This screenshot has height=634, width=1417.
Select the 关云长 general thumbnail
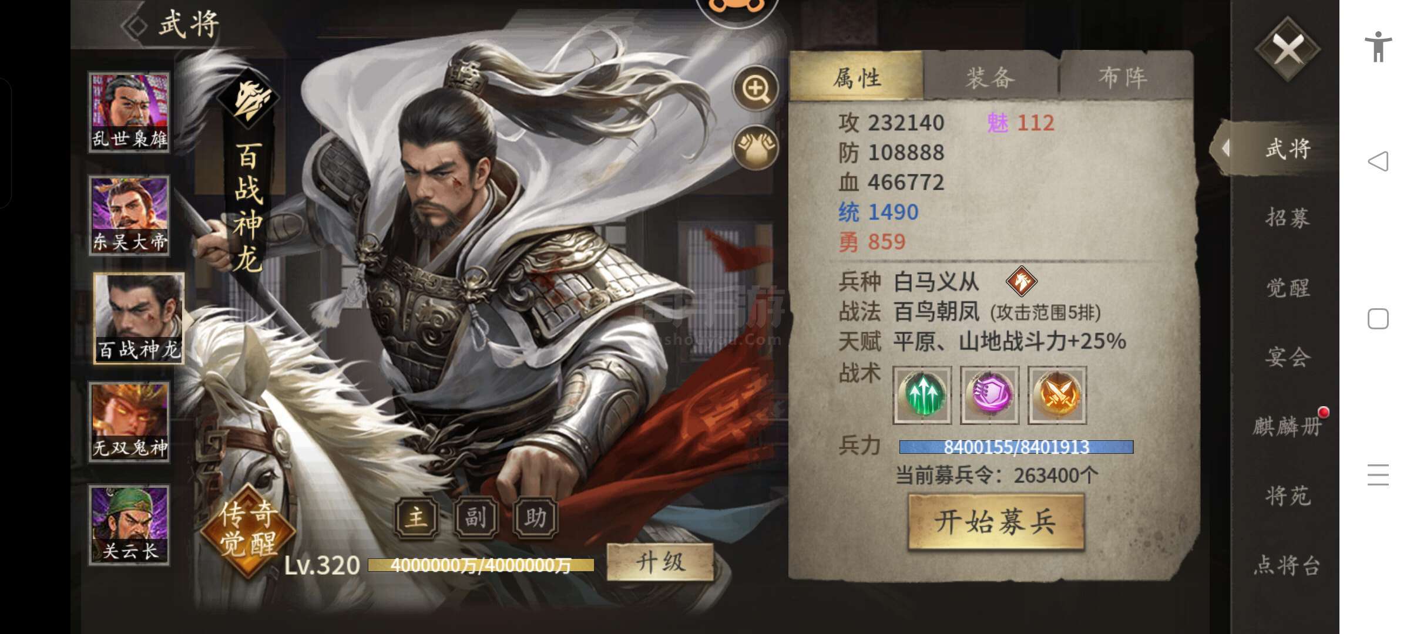(129, 525)
